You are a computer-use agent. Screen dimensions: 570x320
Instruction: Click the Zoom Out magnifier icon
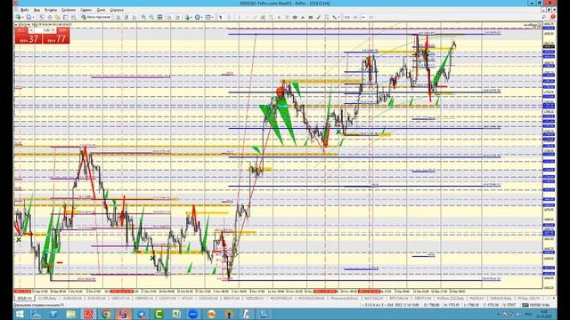152,17
